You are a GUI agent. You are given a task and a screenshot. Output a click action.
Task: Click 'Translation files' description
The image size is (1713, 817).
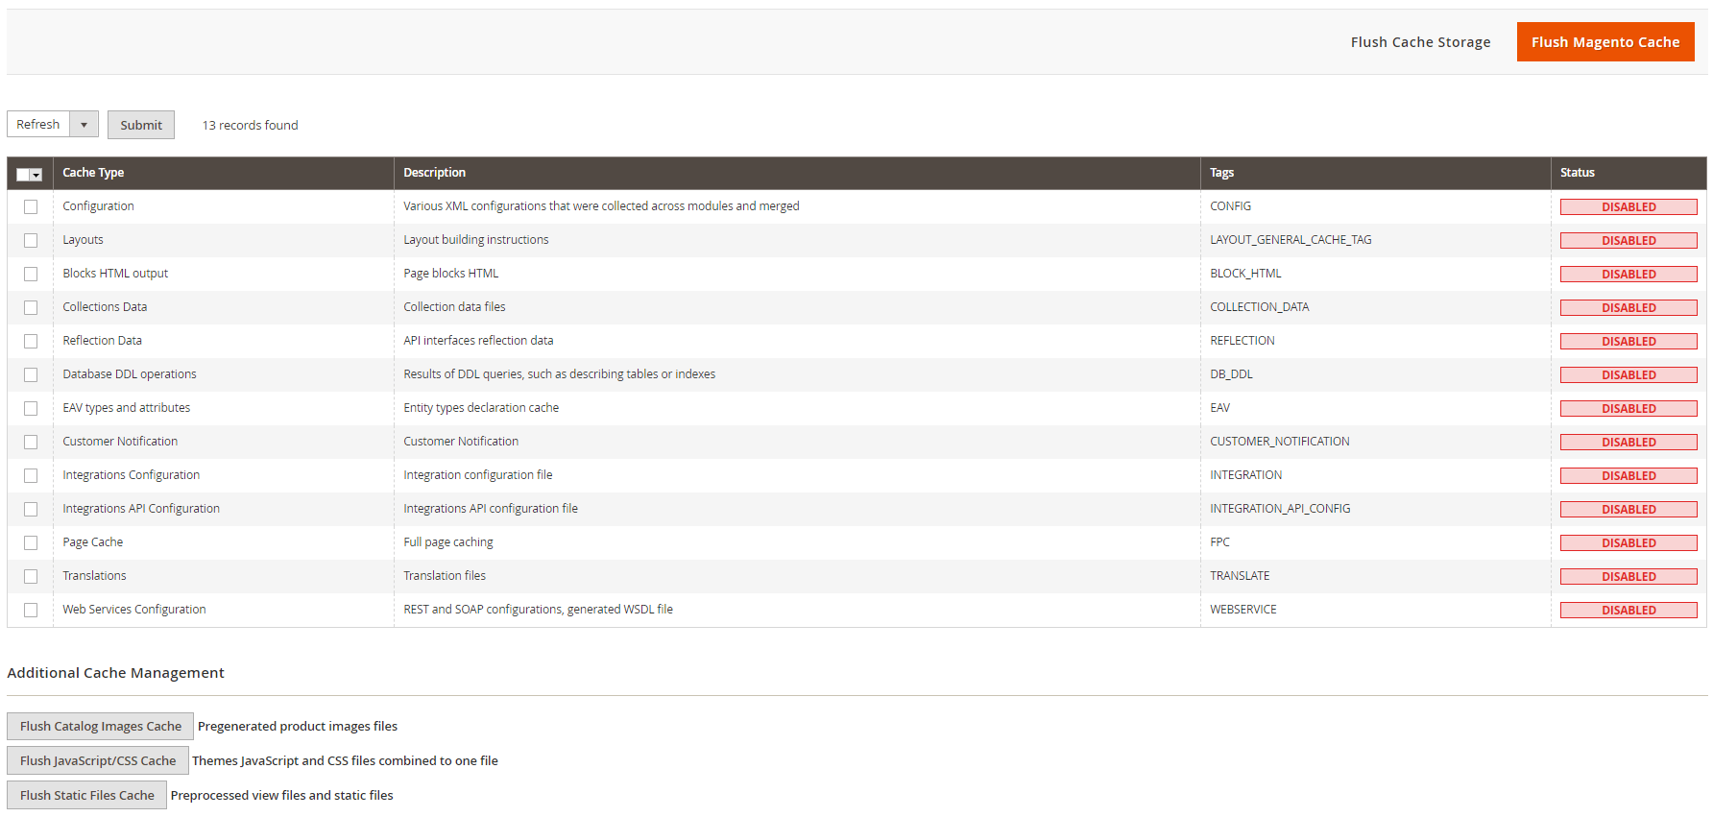(445, 576)
